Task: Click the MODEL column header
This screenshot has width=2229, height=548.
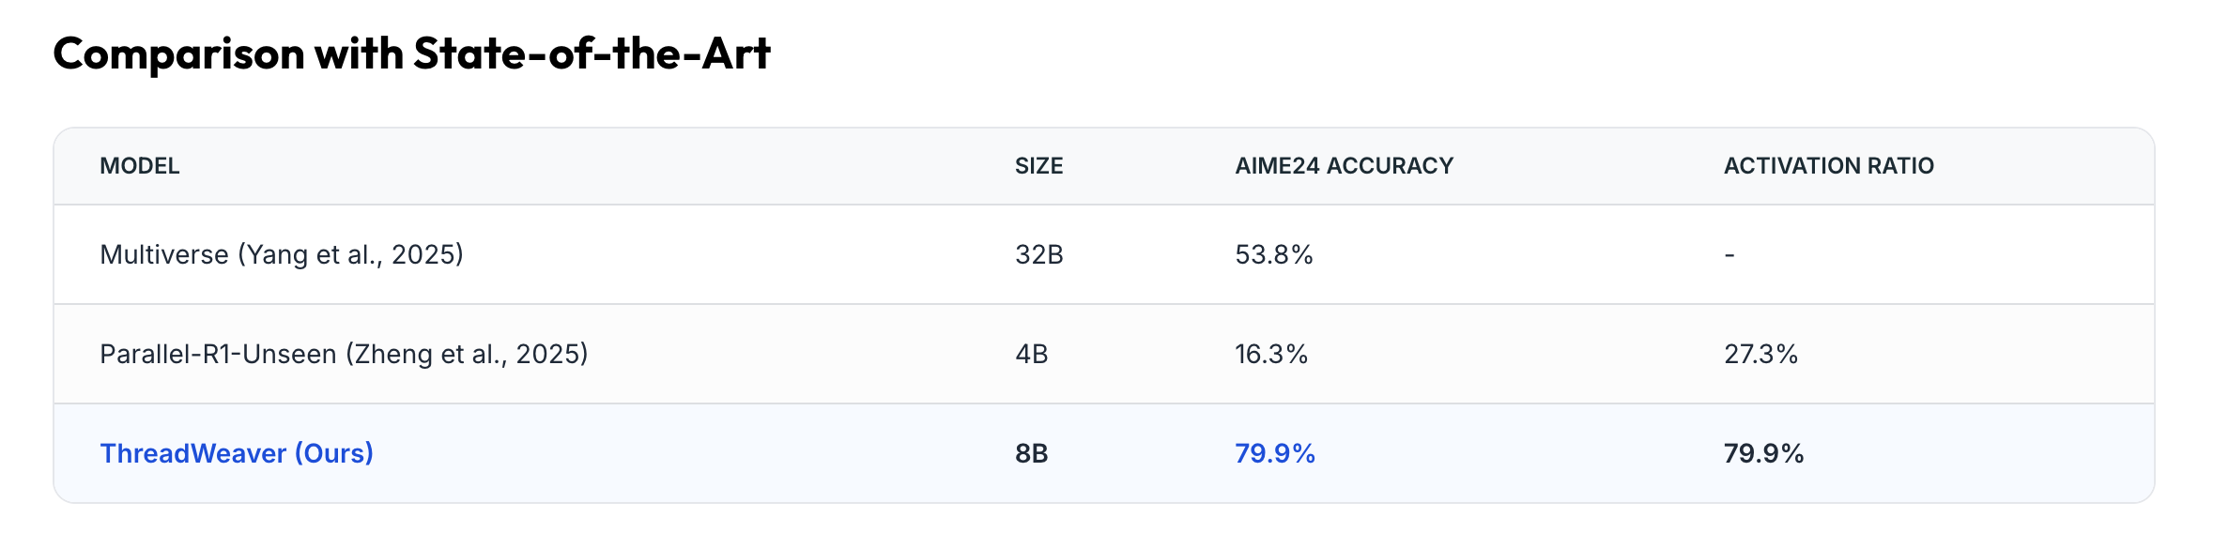Action: (x=139, y=166)
